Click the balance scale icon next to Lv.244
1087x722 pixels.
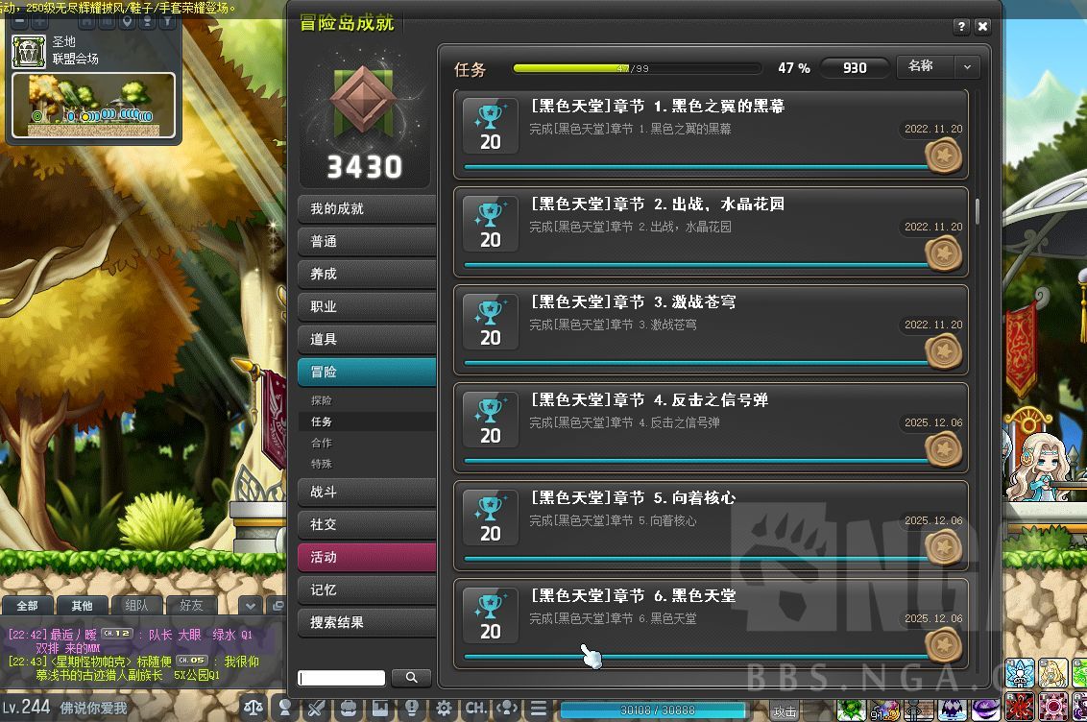point(254,708)
